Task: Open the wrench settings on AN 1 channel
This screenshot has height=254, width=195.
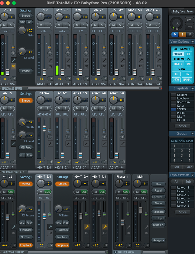Action: click(13, 60)
